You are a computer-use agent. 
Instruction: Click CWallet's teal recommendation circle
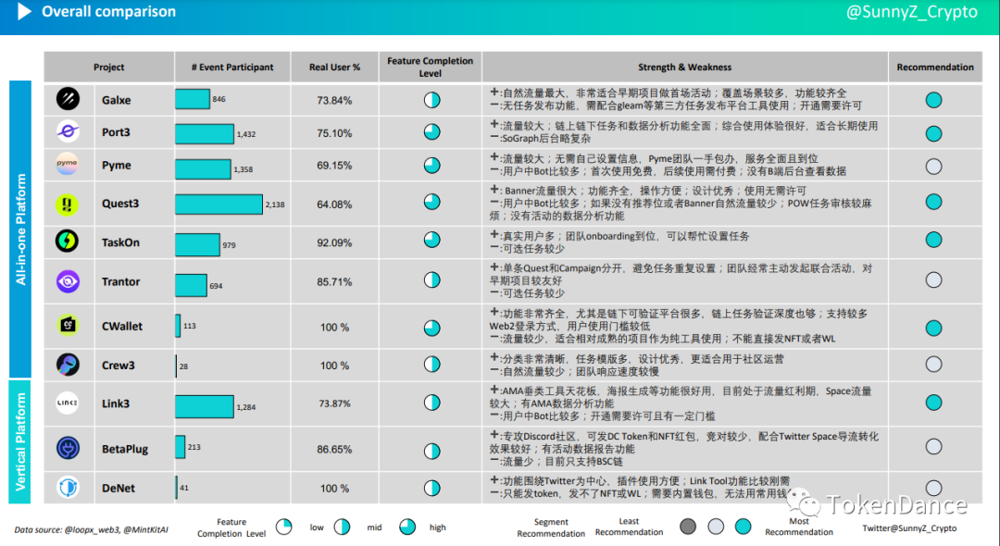pyautogui.click(x=933, y=328)
